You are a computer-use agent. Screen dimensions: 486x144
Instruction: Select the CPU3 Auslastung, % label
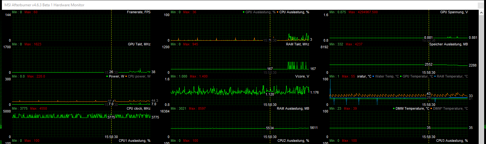coord(452,141)
